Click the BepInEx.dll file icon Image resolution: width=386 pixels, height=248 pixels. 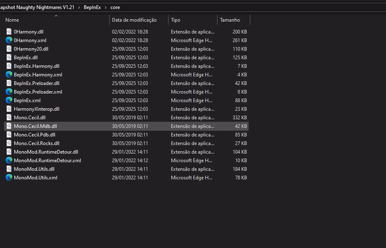point(9,57)
